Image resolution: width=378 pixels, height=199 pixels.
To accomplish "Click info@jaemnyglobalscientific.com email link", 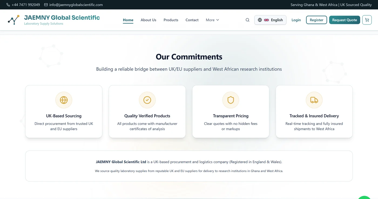I will pos(76,5).
